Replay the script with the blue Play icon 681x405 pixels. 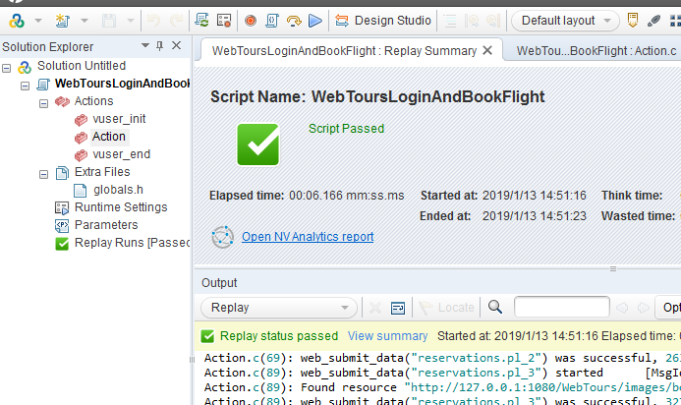coord(315,21)
